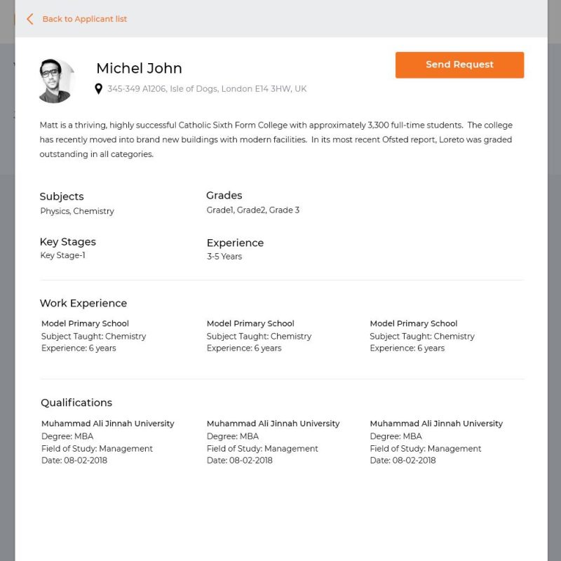Click the Isle of Dogs address text

tap(207, 89)
